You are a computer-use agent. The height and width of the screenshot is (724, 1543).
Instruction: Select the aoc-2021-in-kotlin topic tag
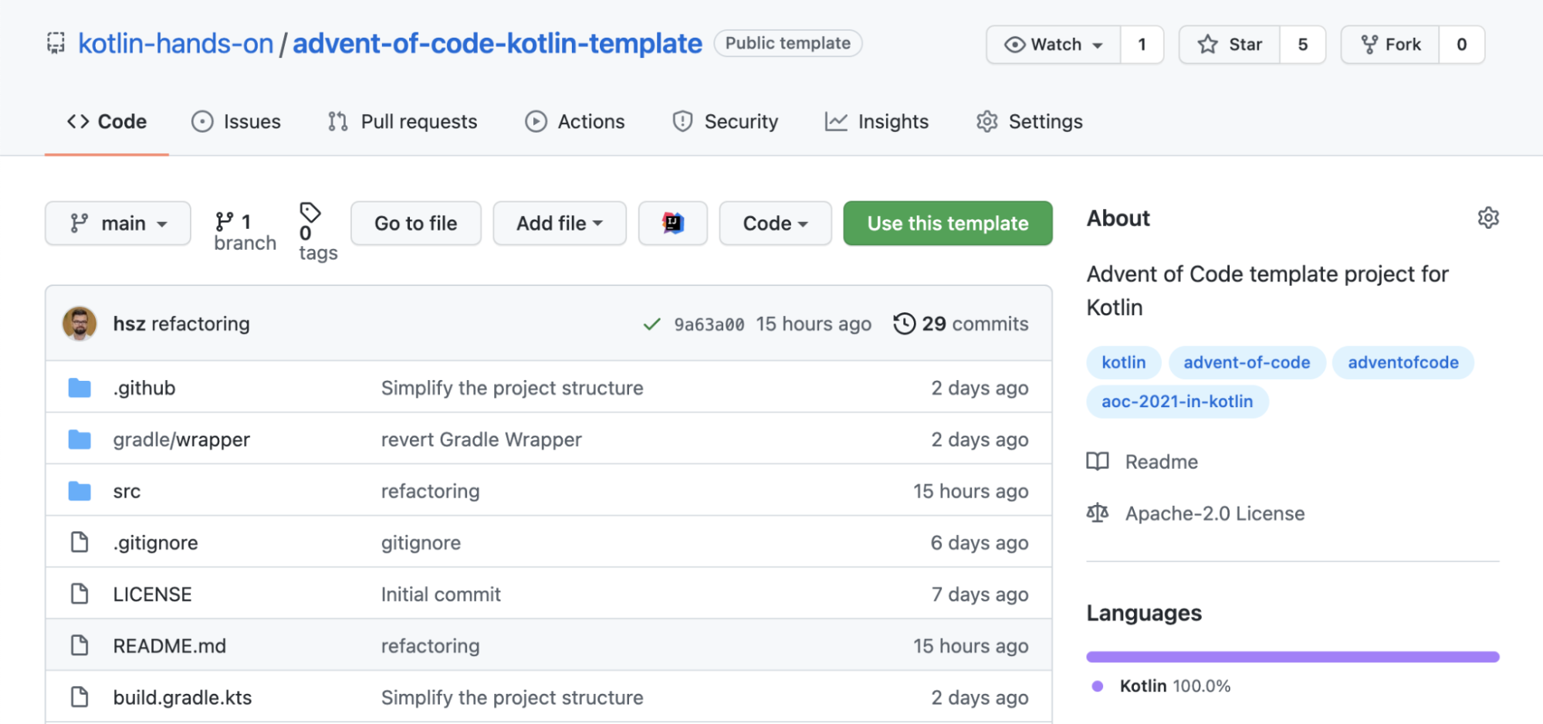[x=1176, y=402]
